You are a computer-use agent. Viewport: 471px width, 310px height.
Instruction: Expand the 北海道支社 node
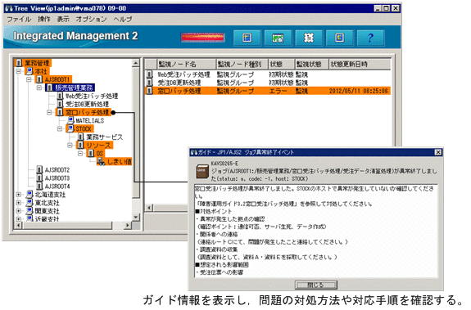[x=19, y=195]
